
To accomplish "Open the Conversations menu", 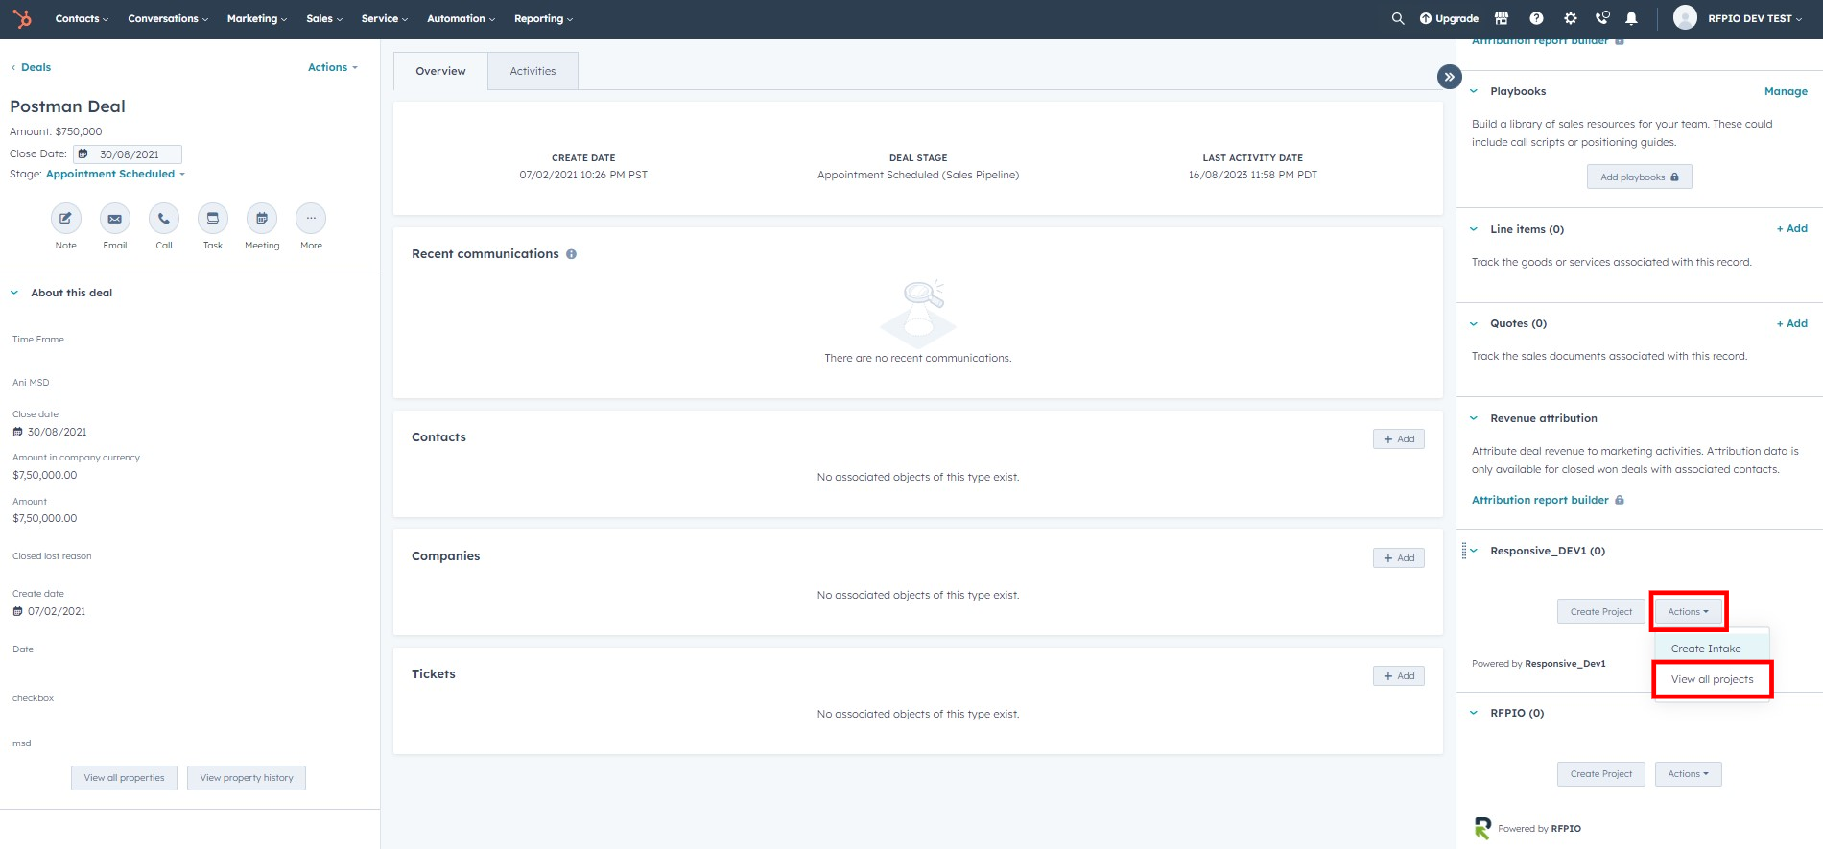I will click(x=168, y=18).
